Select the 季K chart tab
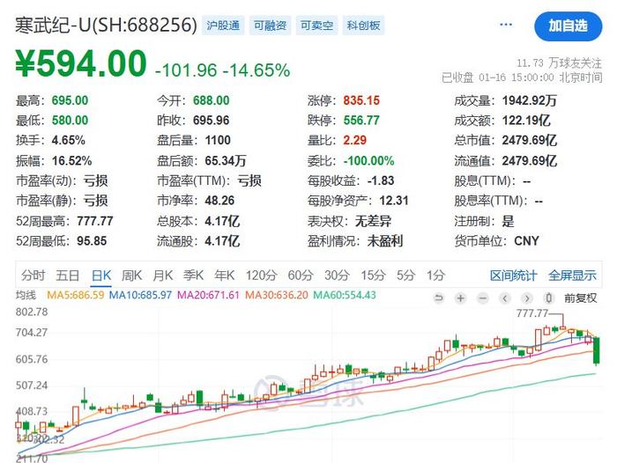The height and width of the screenshot is (463, 617). point(194,276)
